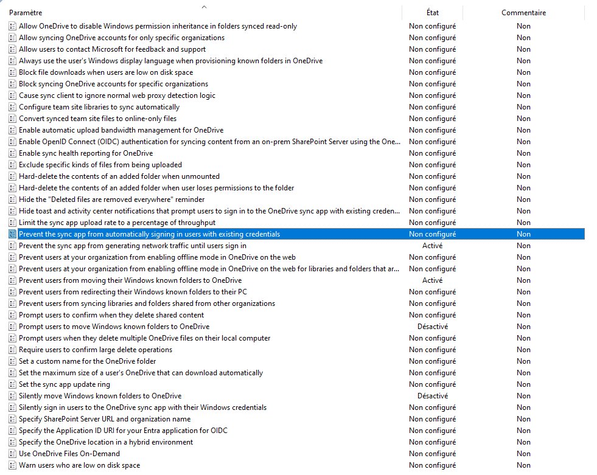
Task: Click the icon beside "Prompt users to move Windows known folders to OneDrive"
Action: click(x=13, y=327)
